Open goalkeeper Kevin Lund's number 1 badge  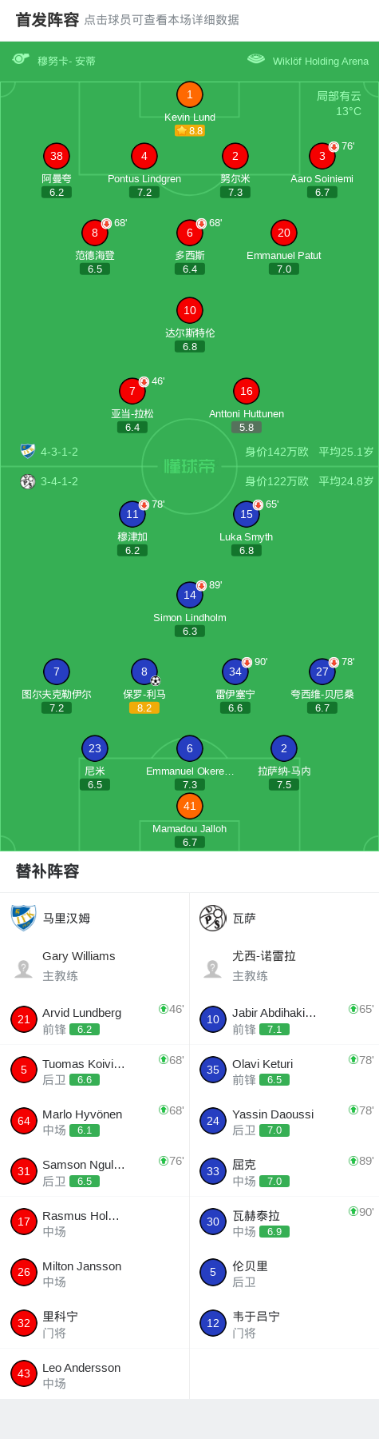coord(189,94)
